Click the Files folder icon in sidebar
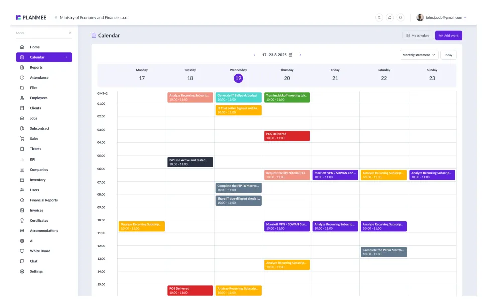 (22, 88)
